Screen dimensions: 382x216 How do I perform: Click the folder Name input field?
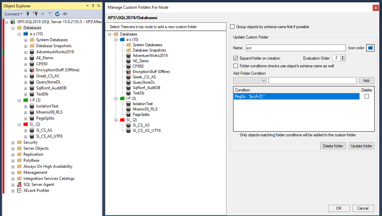(296, 48)
